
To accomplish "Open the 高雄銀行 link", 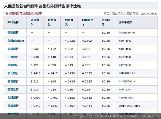I will [13, 49].
